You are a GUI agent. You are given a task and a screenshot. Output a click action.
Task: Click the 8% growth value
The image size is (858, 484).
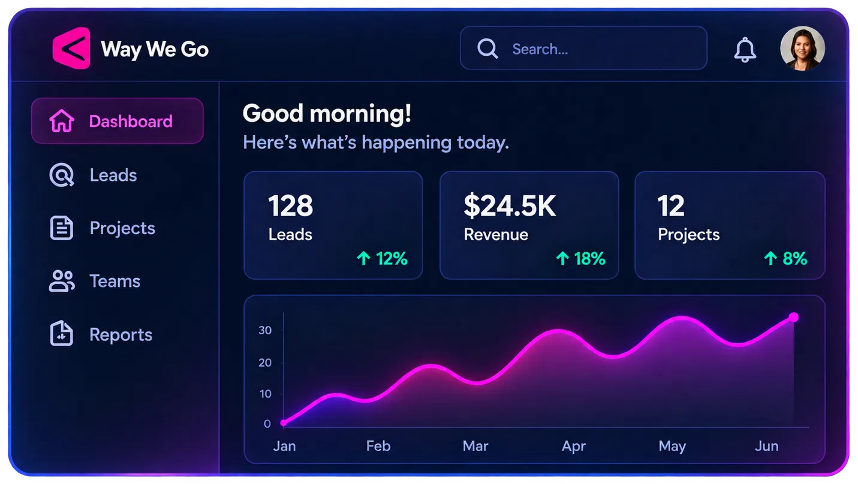[795, 259]
